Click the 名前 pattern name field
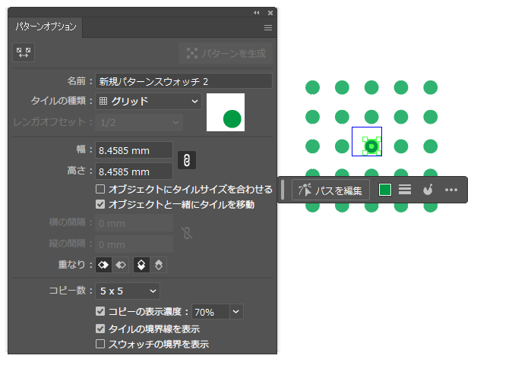This screenshot has height=365, width=512. click(x=184, y=81)
